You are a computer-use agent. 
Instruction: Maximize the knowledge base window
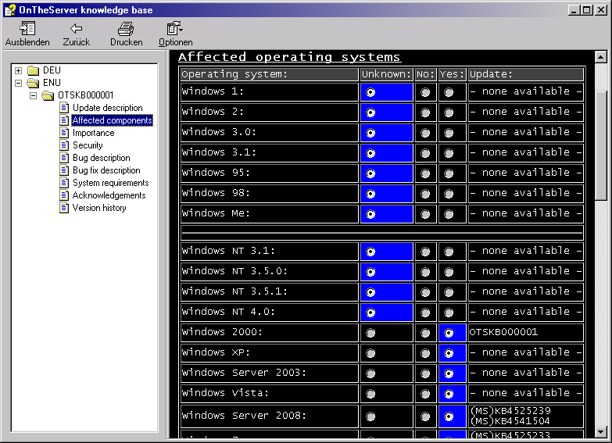click(x=587, y=10)
